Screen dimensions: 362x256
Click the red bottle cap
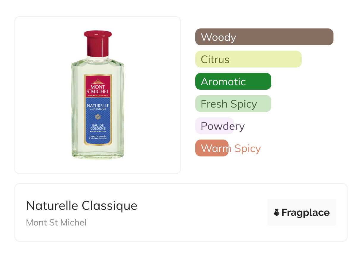(98, 43)
